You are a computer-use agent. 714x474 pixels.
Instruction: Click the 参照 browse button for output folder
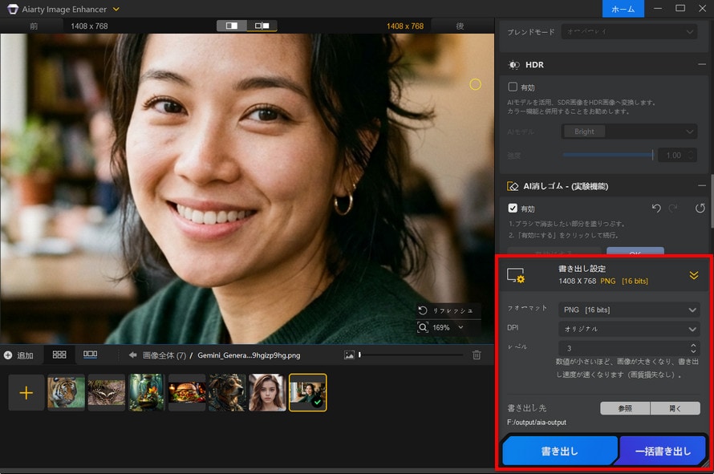pyautogui.click(x=624, y=407)
